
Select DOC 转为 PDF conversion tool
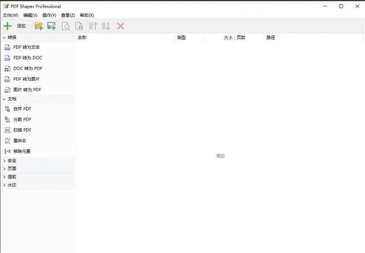point(28,68)
